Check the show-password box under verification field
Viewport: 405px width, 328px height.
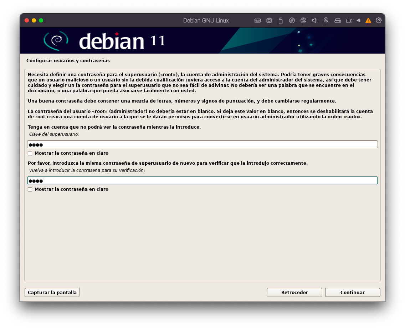[x=30, y=189]
